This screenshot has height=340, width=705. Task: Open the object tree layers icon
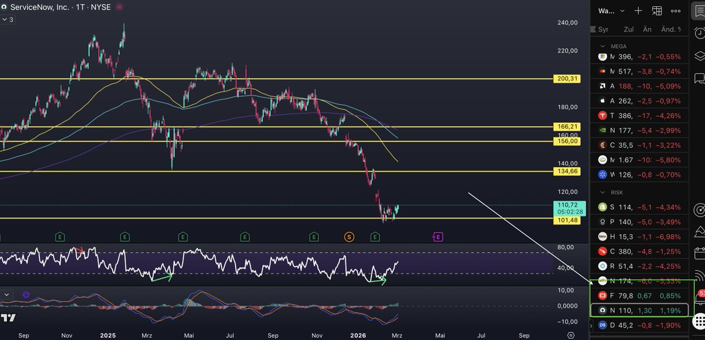pos(699,56)
